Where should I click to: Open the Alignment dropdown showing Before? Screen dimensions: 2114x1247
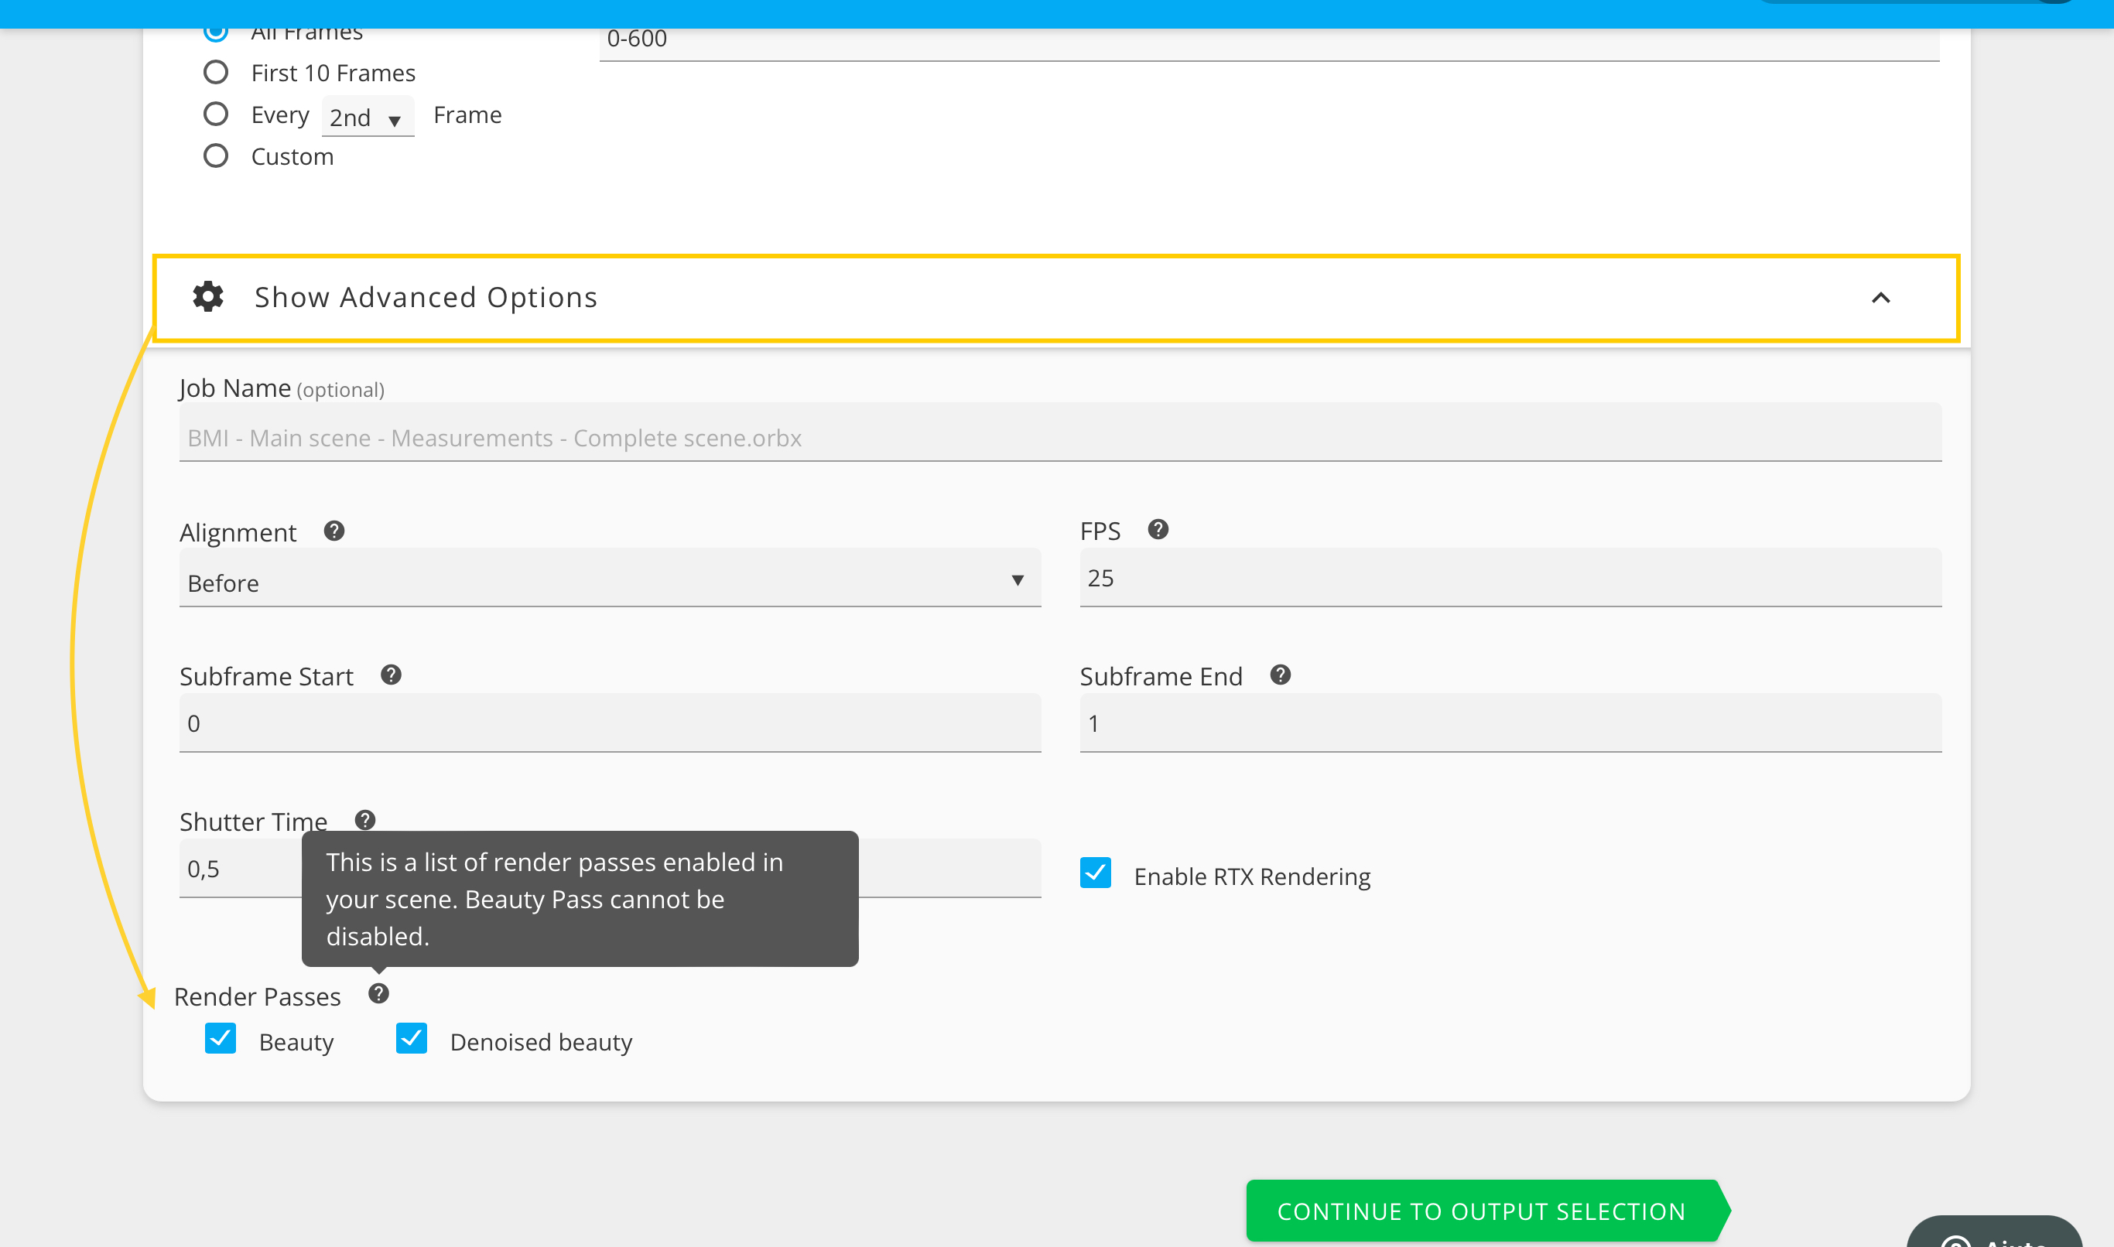coord(610,581)
